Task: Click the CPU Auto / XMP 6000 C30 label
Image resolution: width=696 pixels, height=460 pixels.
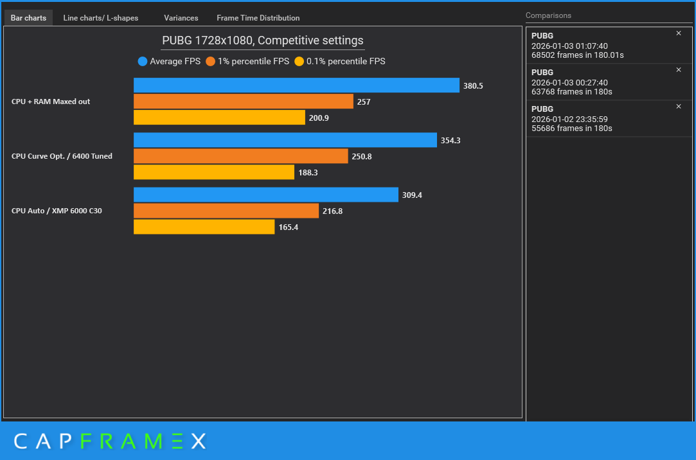Action: pos(57,211)
